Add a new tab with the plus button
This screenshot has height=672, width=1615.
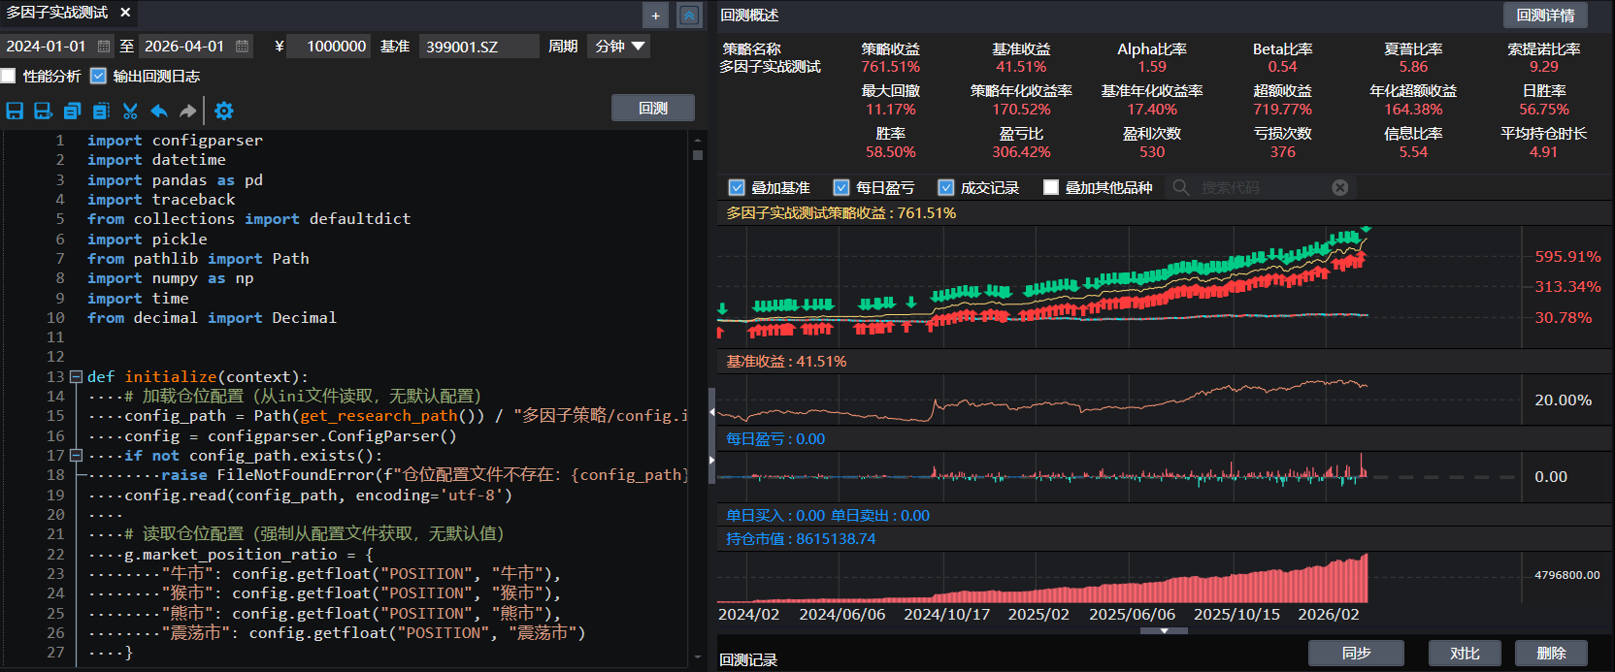656,16
